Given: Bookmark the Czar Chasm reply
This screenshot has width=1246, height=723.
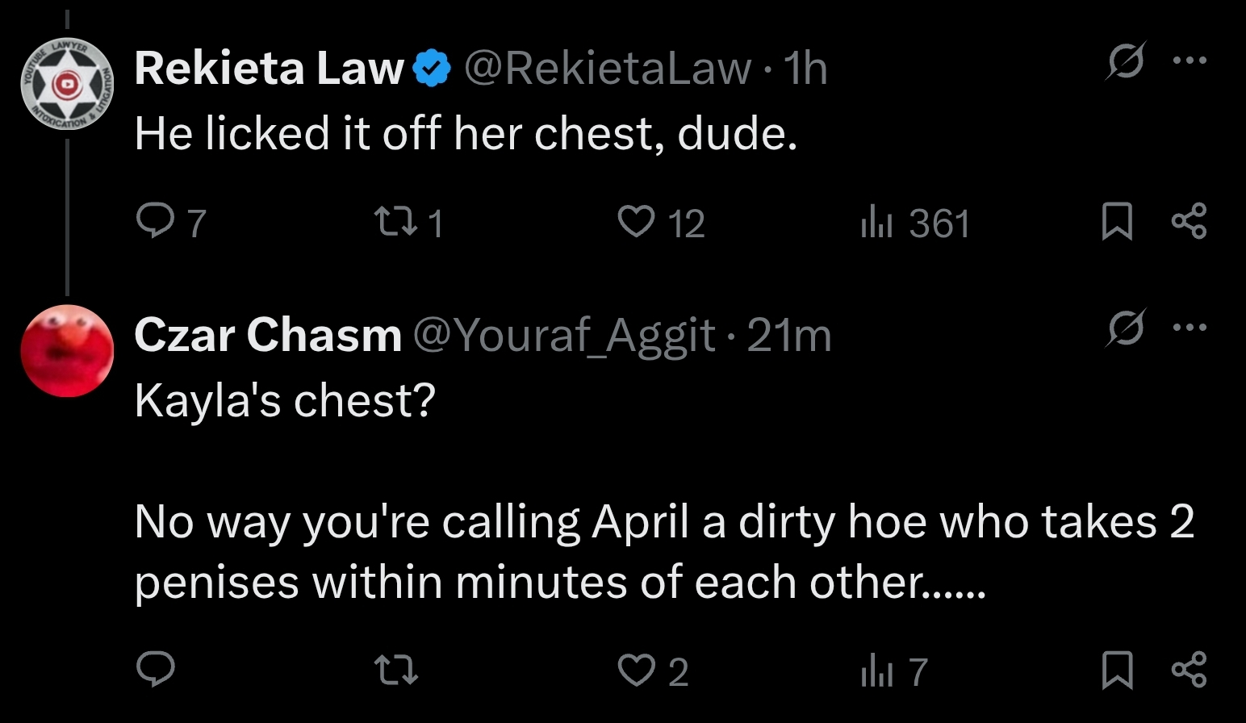Looking at the screenshot, I should [1118, 669].
